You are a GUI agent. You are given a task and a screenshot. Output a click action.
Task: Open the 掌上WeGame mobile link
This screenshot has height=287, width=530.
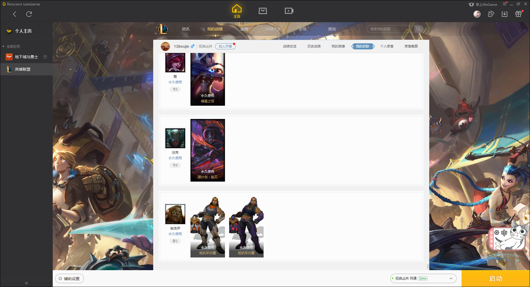483,4
